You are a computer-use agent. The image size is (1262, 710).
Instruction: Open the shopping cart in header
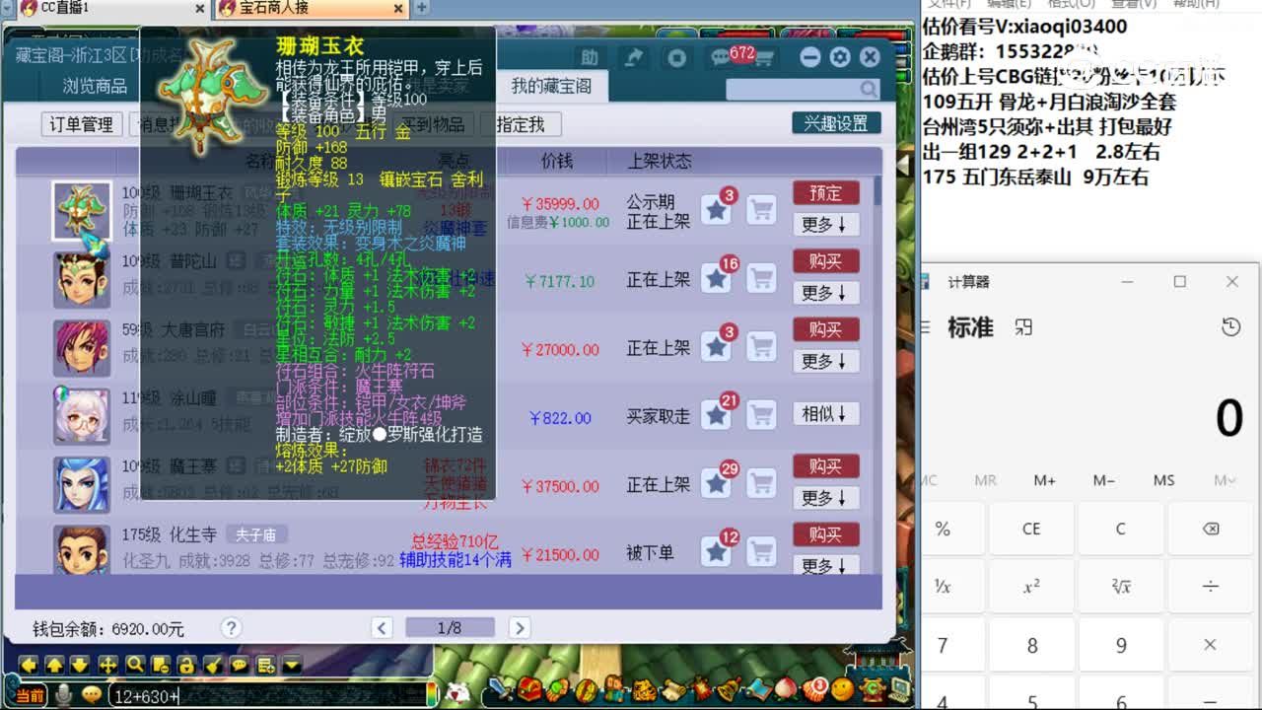coord(765,58)
